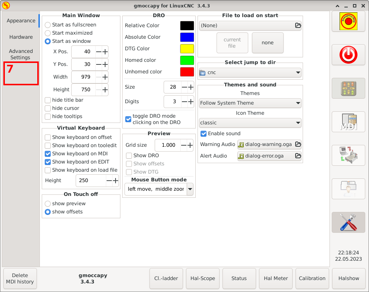The width and height of the screenshot is (369, 292).
Task: Launch Hal-Scope
Action: pos(203,279)
